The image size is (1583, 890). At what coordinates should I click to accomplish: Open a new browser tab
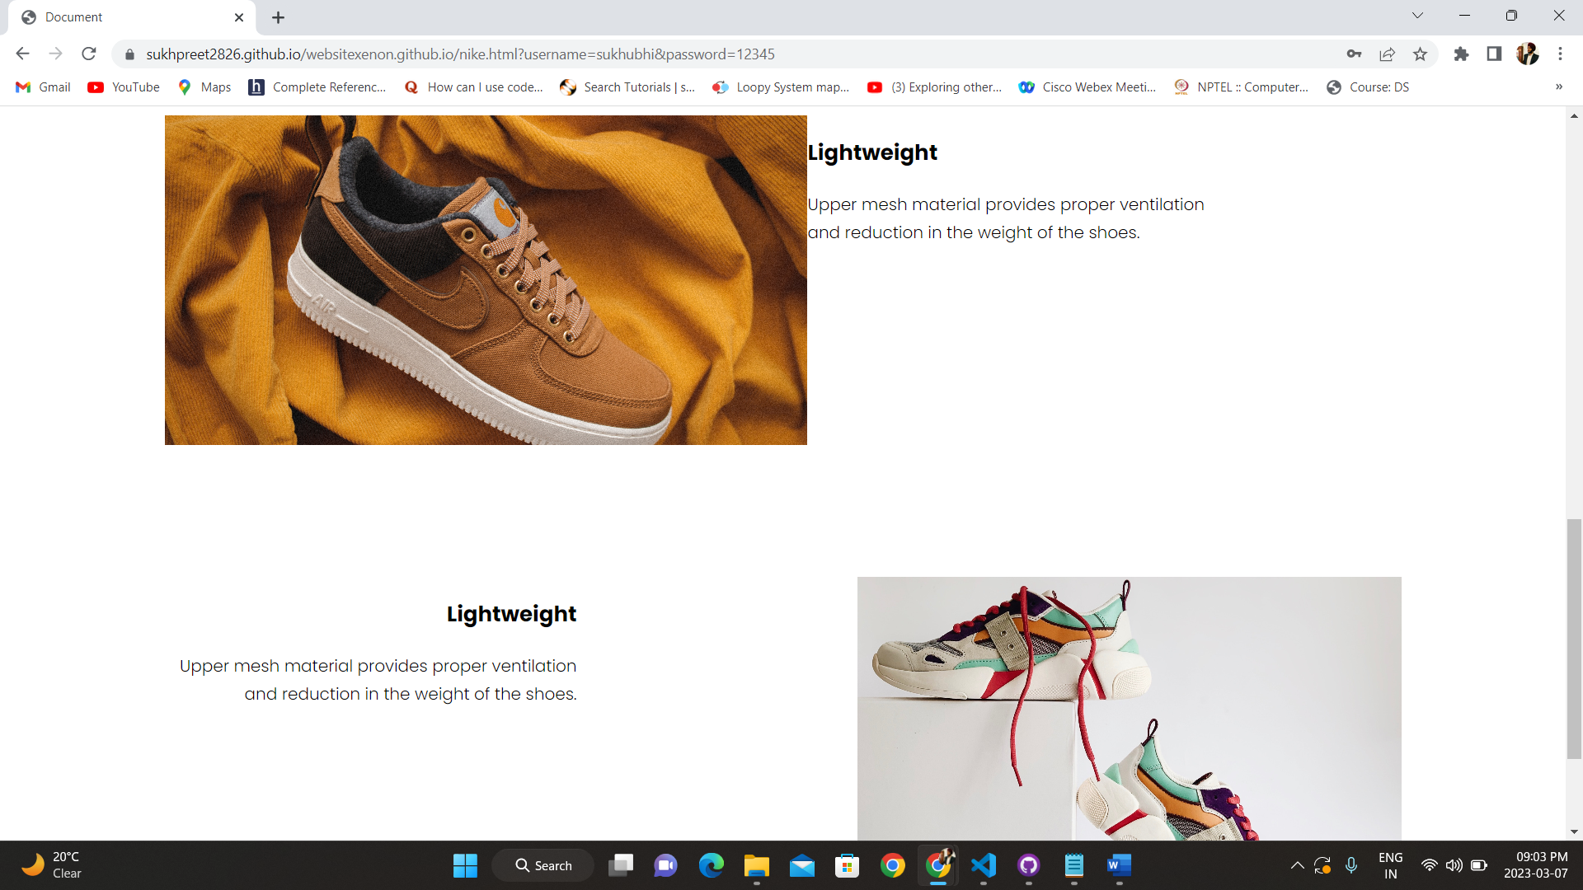click(x=278, y=17)
